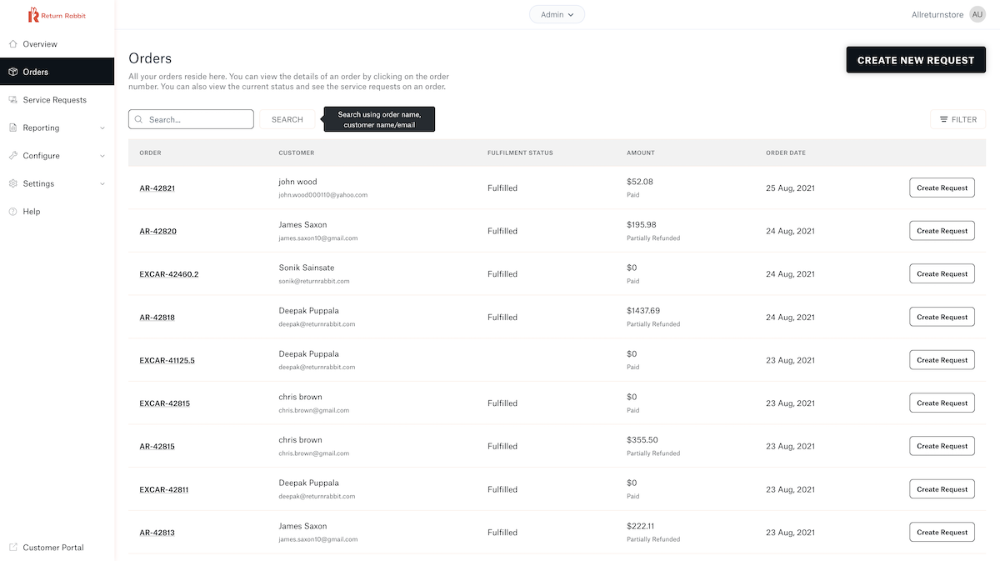The image size is (1000, 561).
Task: Click customer name Sonik Sainsate
Action: point(306,268)
